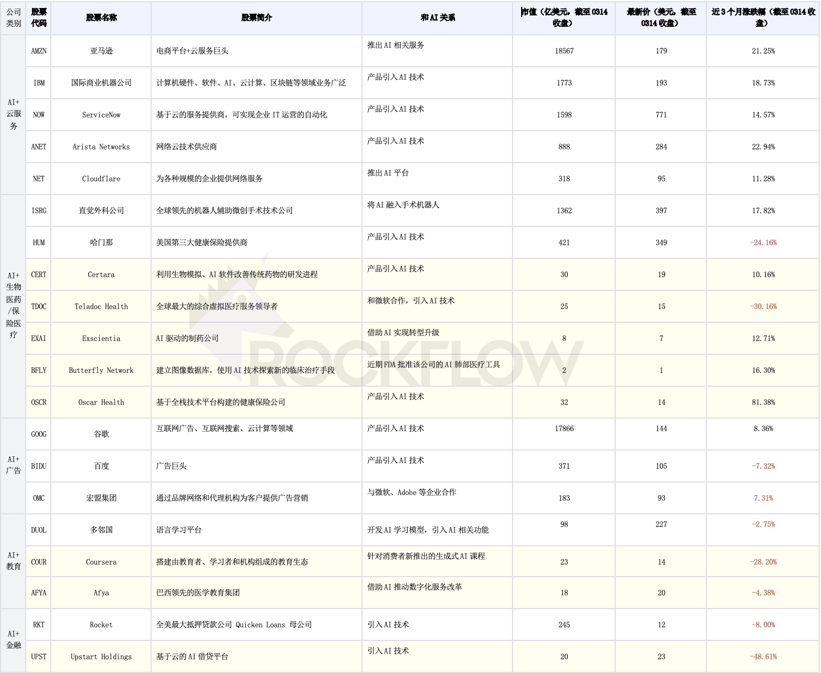Click the 81.38% change cell
The image size is (821, 673).
(x=763, y=402)
